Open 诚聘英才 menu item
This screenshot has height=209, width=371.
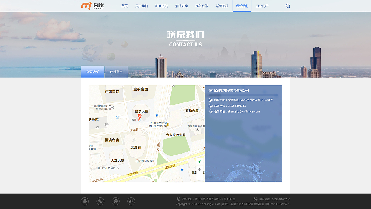tap(222, 6)
